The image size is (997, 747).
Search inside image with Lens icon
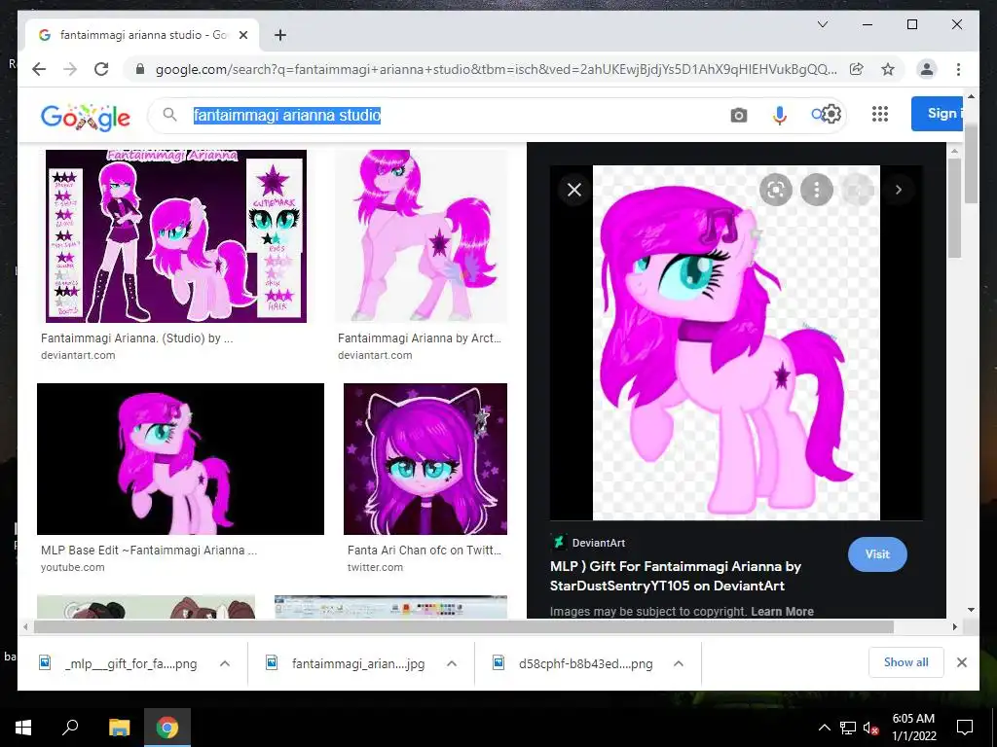point(776,190)
